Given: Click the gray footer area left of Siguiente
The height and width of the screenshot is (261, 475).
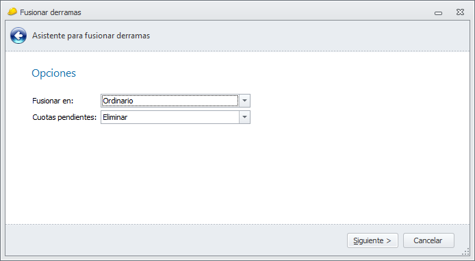Looking at the screenshot, I should tap(176, 240).
